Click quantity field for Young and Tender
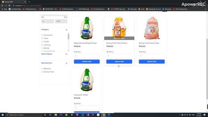This screenshot has height=117, width=208. click(87, 108)
